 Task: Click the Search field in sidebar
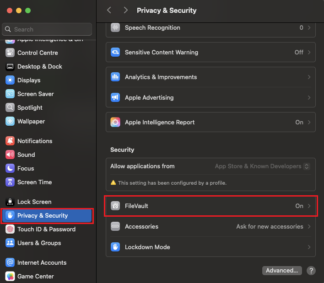[x=47, y=29]
